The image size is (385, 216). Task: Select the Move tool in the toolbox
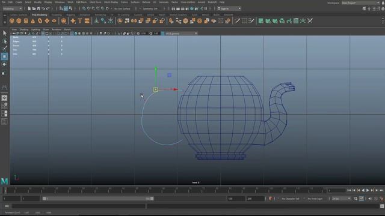point(4,56)
